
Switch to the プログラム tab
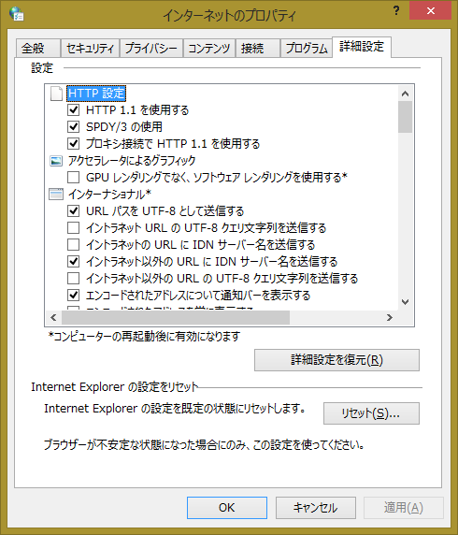pos(307,48)
